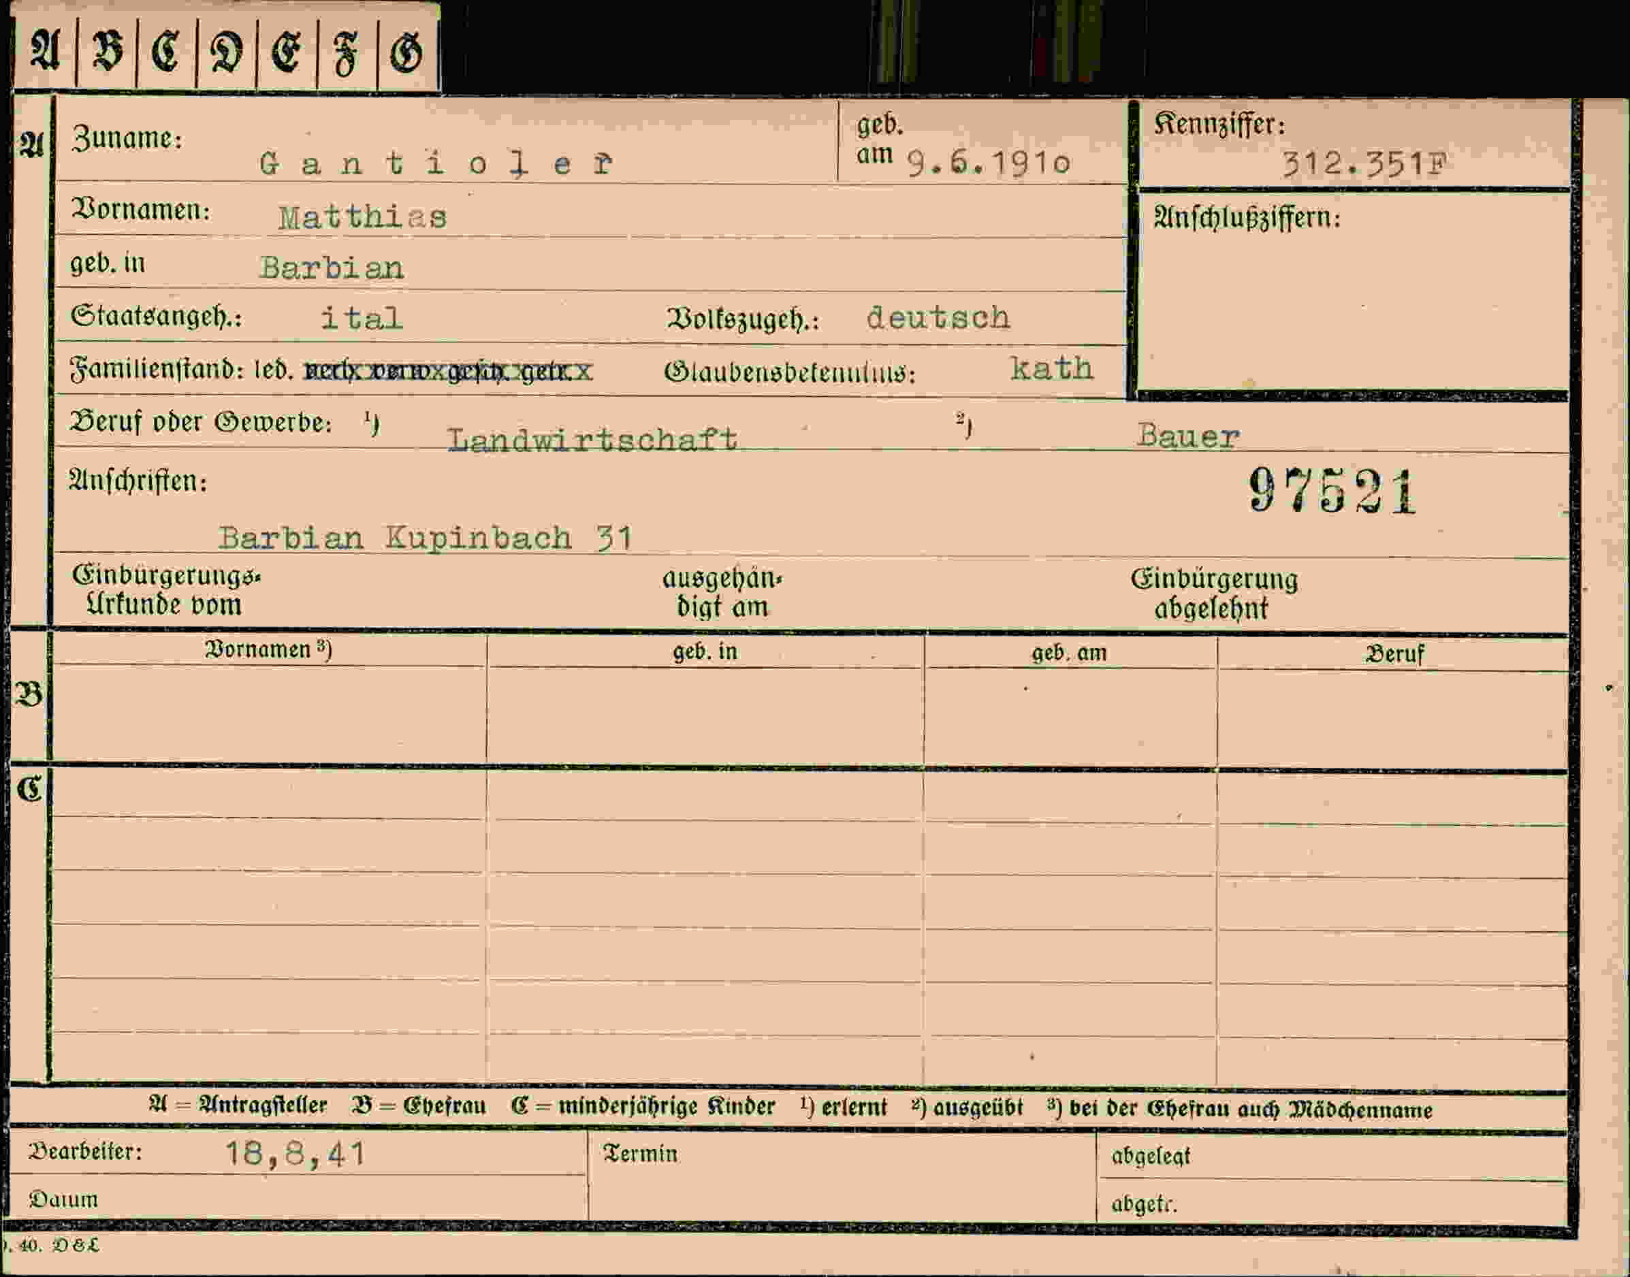Click the section A row marker
This screenshot has width=1630, height=1277.
click(x=31, y=144)
